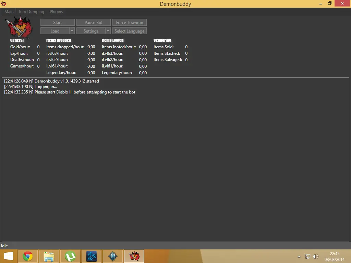Open the network status tray icon
Image resolution: width=351 pixels, height=263 pixels.
[x=307, y=256]
